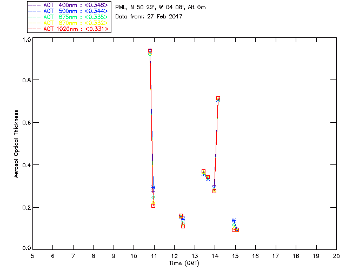Select the red square marker near 0.21 at 11h
This screenshot has width=346, height=277.
153,206
